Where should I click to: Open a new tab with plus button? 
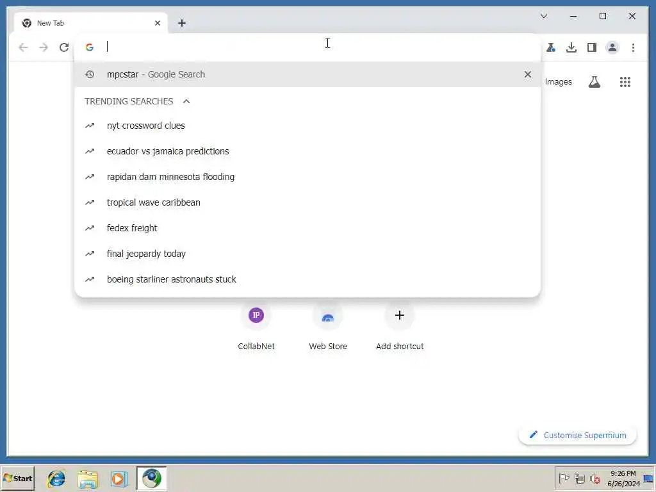tap(181, 23)
